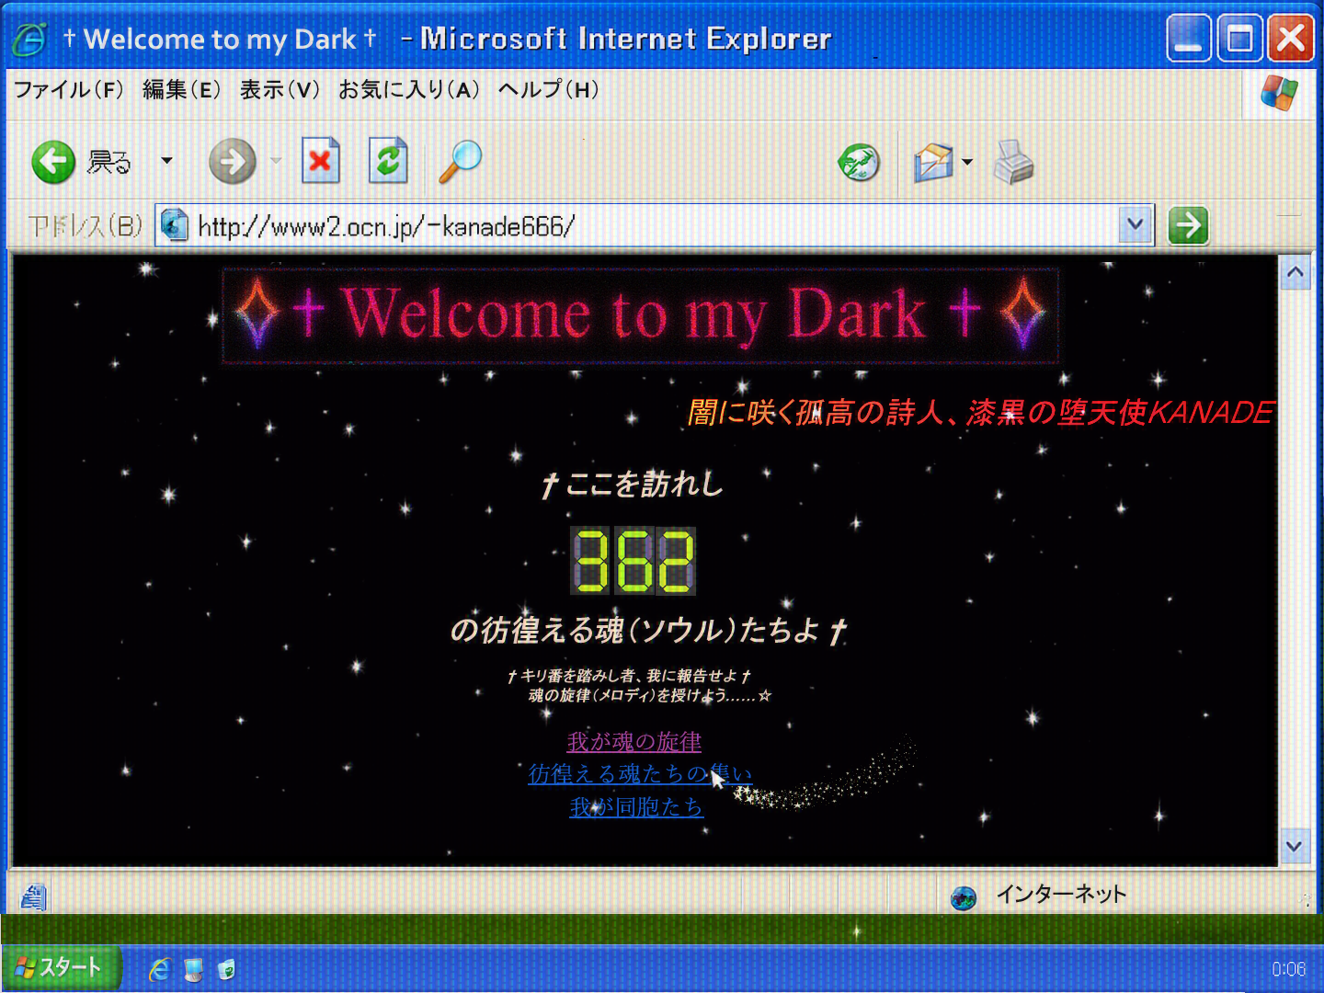Refresh the page with the Refresh icon

pyautogui.click(x=388, y=162)
